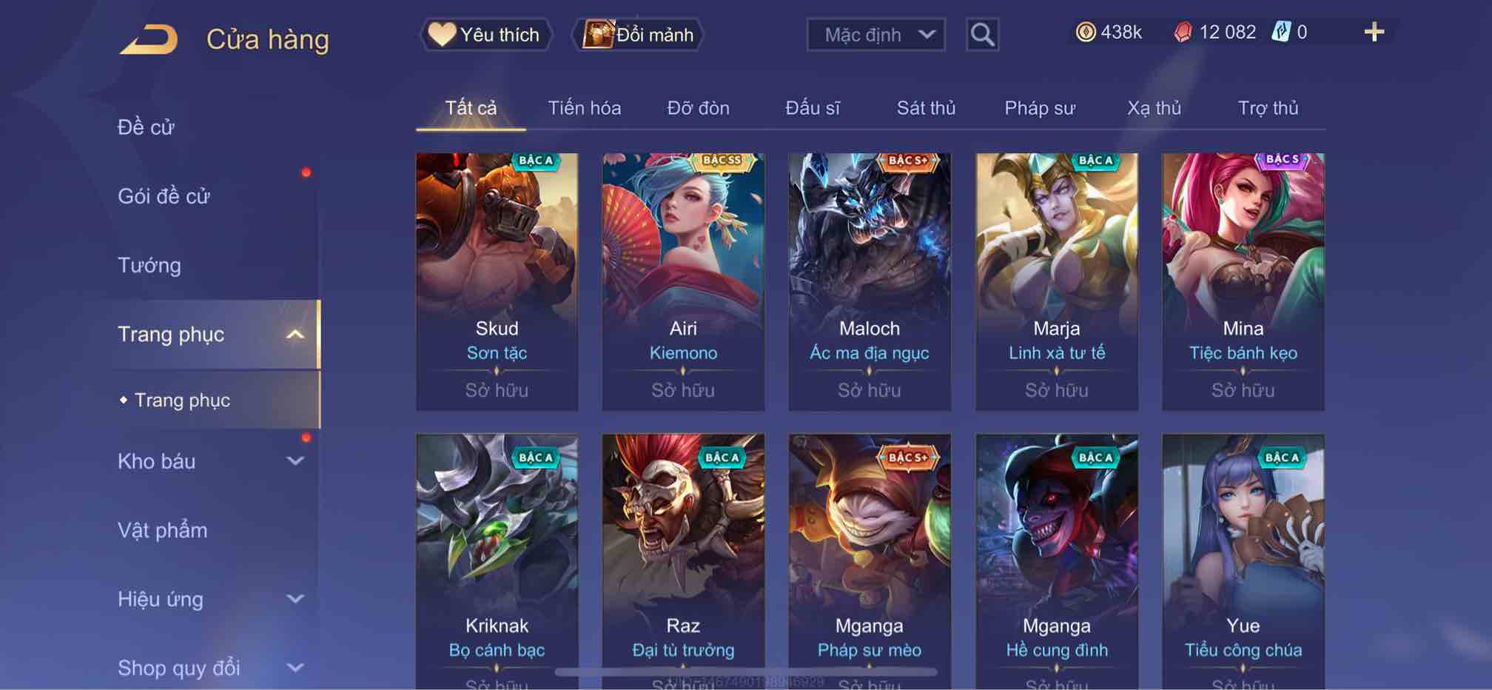The image size is (1492, 690).
Task: Tap the plus icon to add currency
Action: tap(1374, 32)
